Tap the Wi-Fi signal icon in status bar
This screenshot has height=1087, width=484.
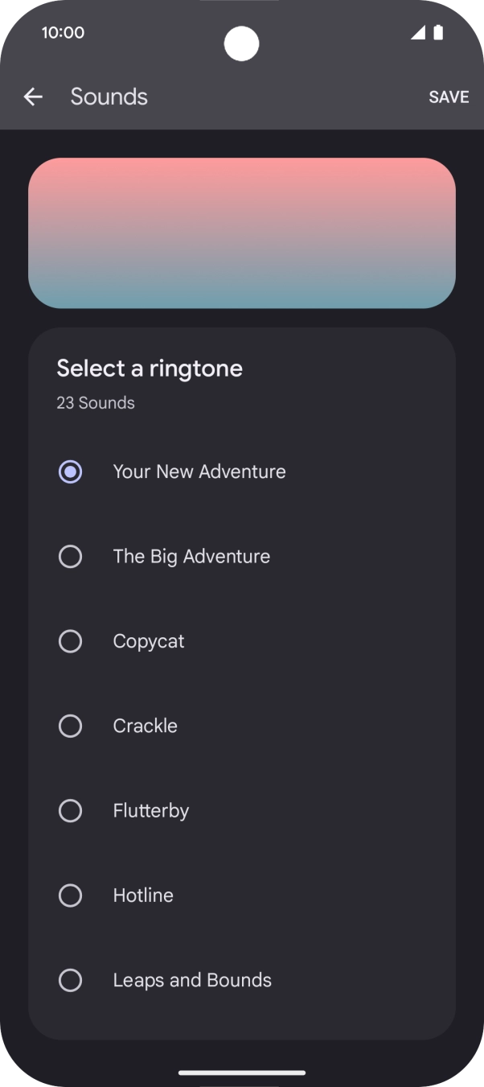click(x=418, y=33)
